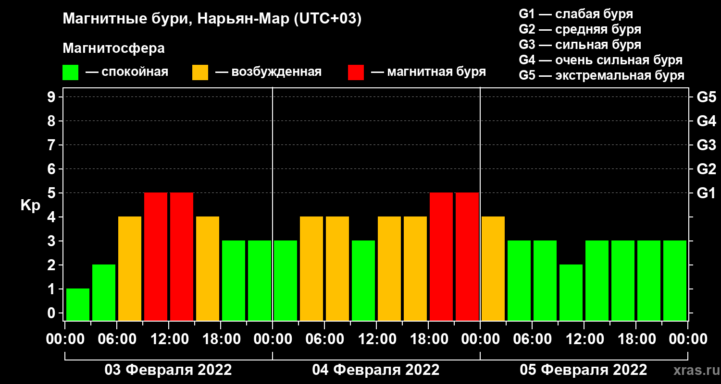Click the '18:00' time label for 04 Февраля
This screenshot has height=384, width=721.
[428, 339]
